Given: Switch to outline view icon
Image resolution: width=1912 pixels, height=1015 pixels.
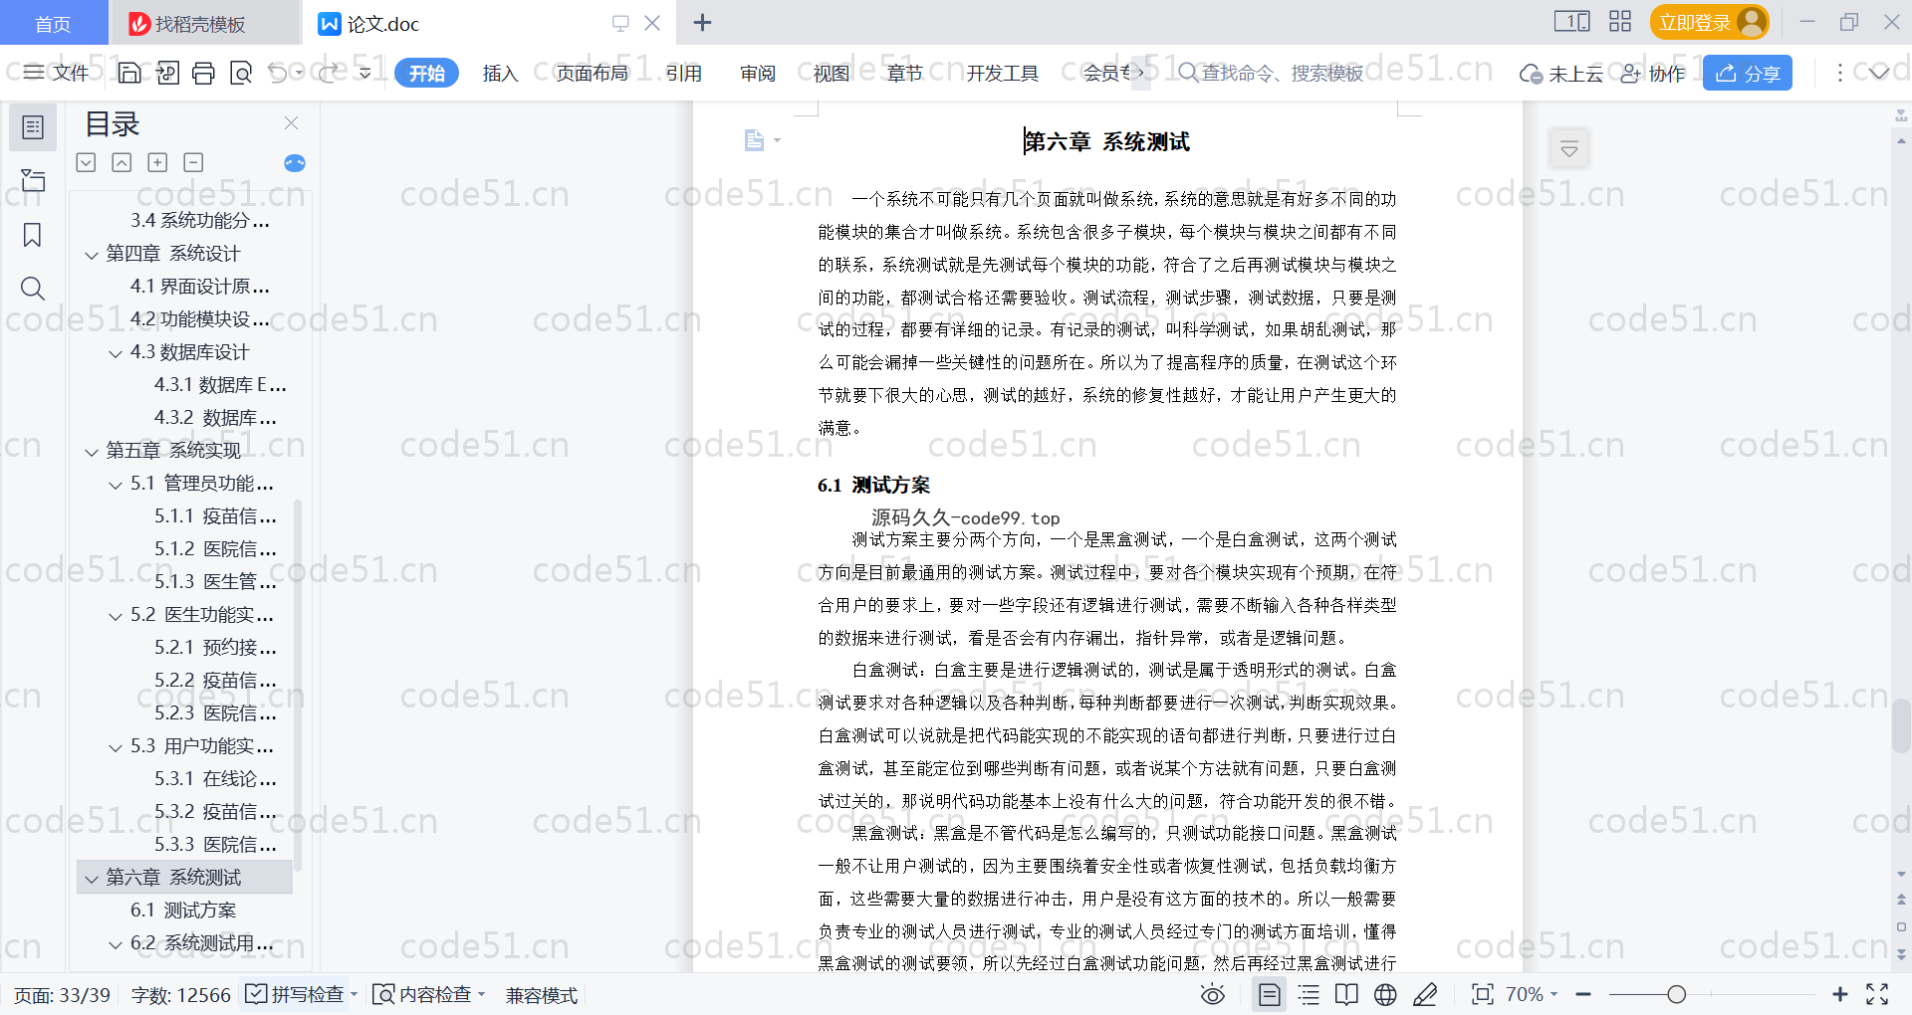Looking at the screenshot, I should coord(1309,994).
